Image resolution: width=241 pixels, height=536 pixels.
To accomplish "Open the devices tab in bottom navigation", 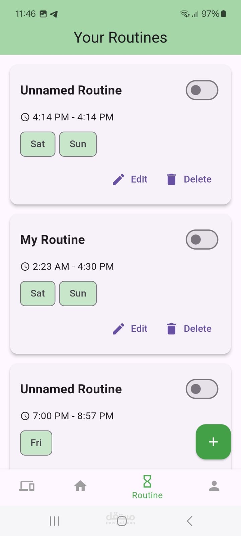I will click(x=27, y=486).
